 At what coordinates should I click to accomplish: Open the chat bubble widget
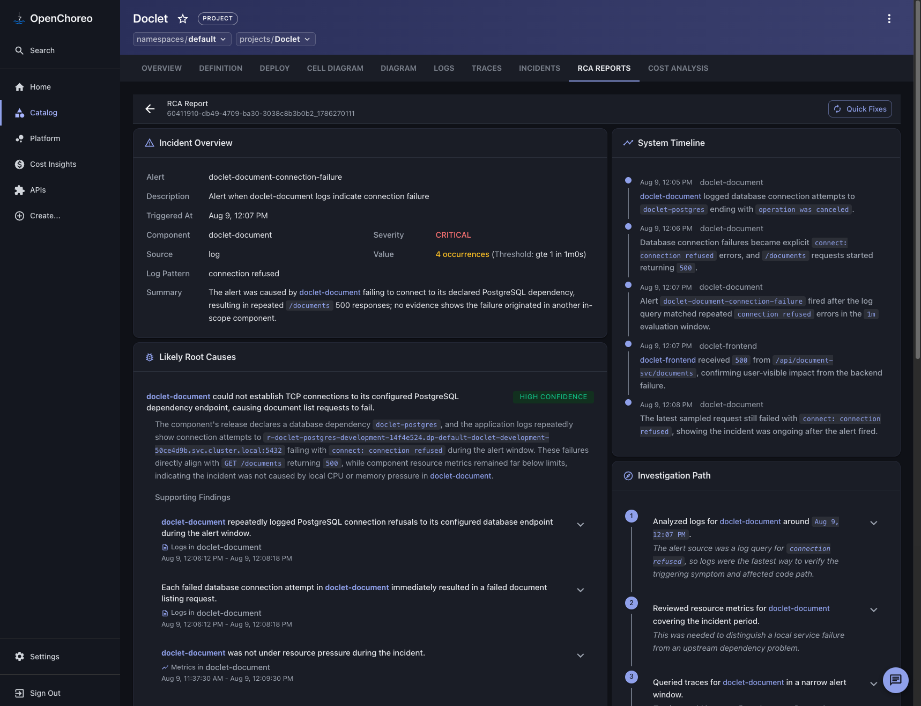coord(895,680)
